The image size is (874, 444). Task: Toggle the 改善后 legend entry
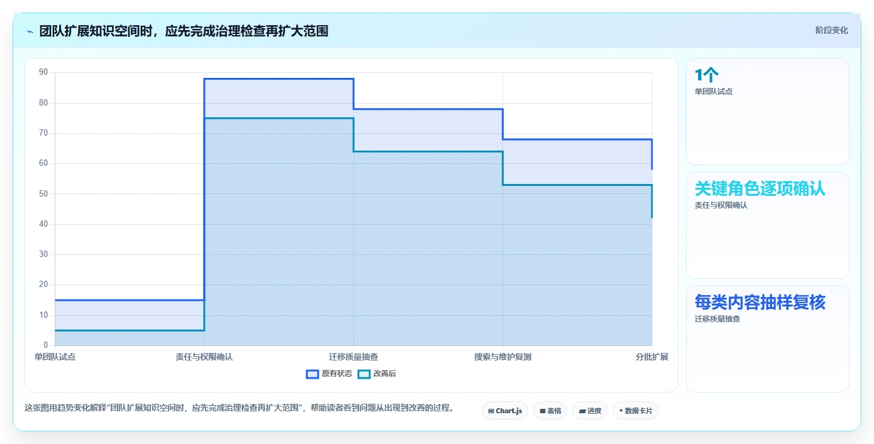click(377, 374)
